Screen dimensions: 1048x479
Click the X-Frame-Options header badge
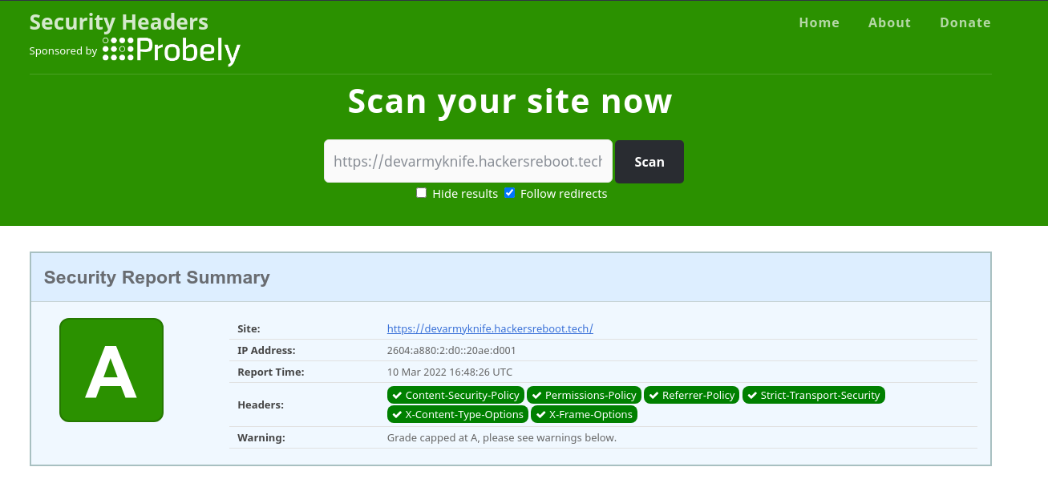coord(584,414)
